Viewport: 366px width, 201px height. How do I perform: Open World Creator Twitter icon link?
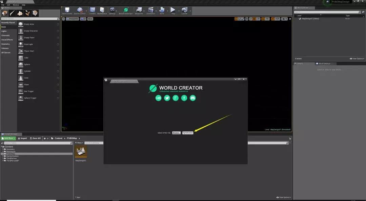click(167, 98)
